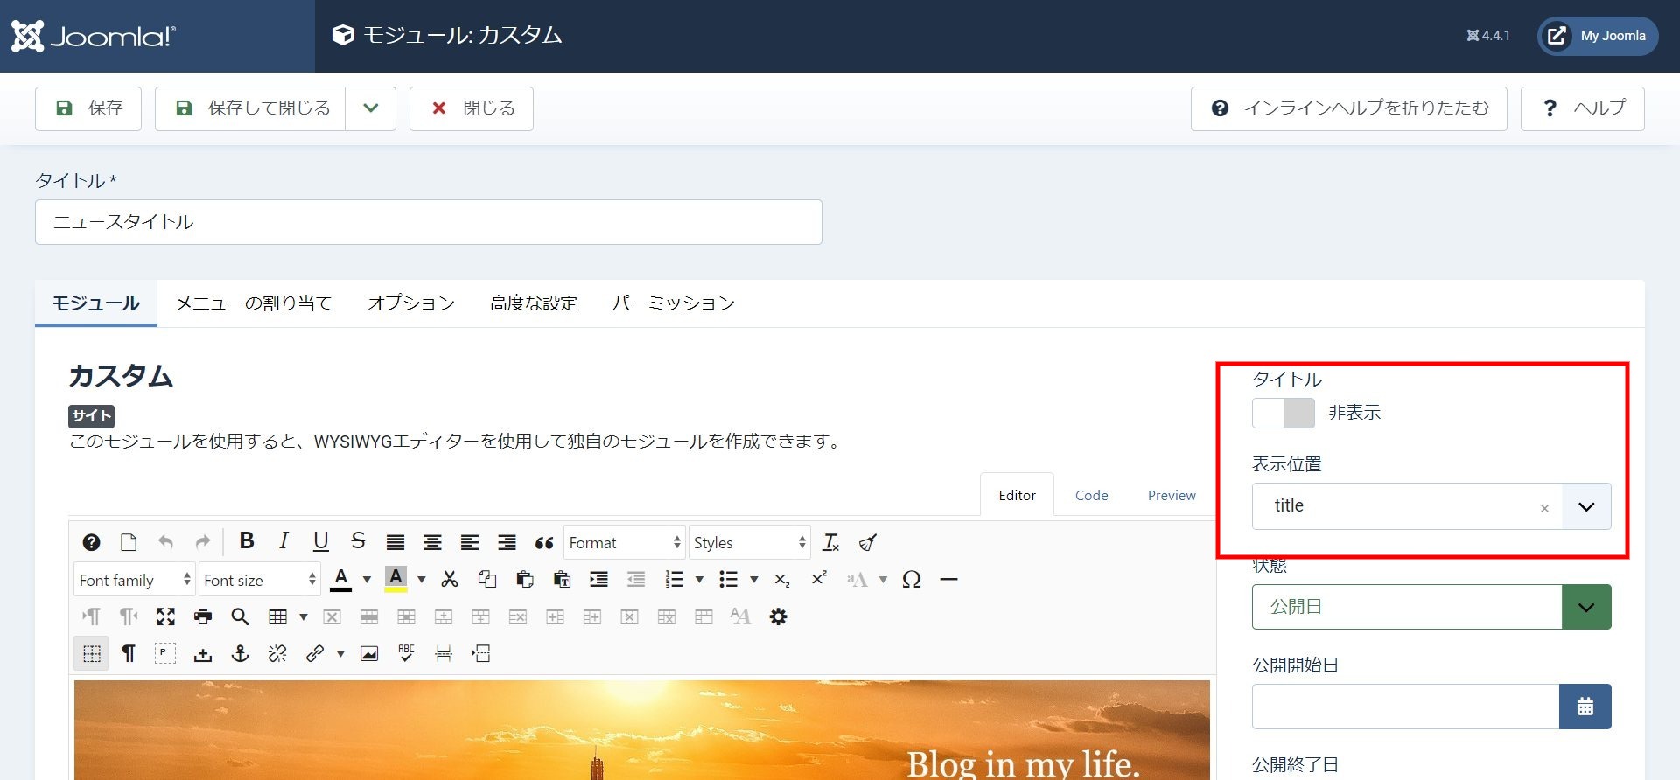Open find and replace (magnifier icon)
The image size is (1680, 780).
[240, 617]
